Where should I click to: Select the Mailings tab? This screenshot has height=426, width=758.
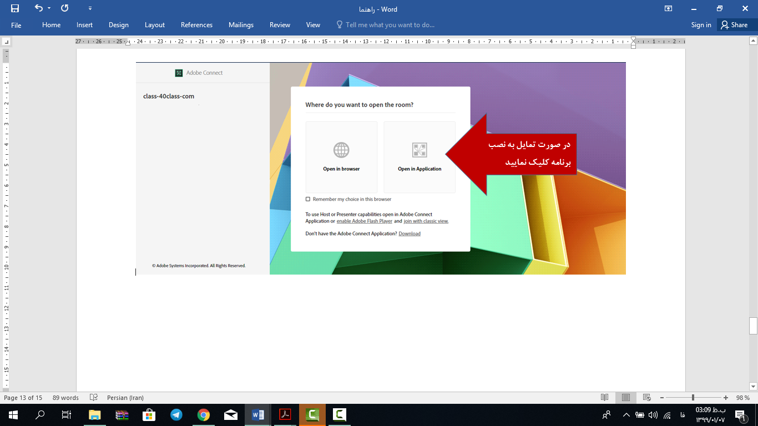[x=241, y=25]
